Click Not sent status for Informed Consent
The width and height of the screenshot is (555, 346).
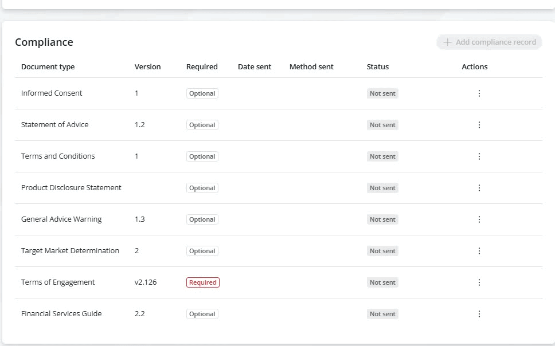tap(382, 93)
